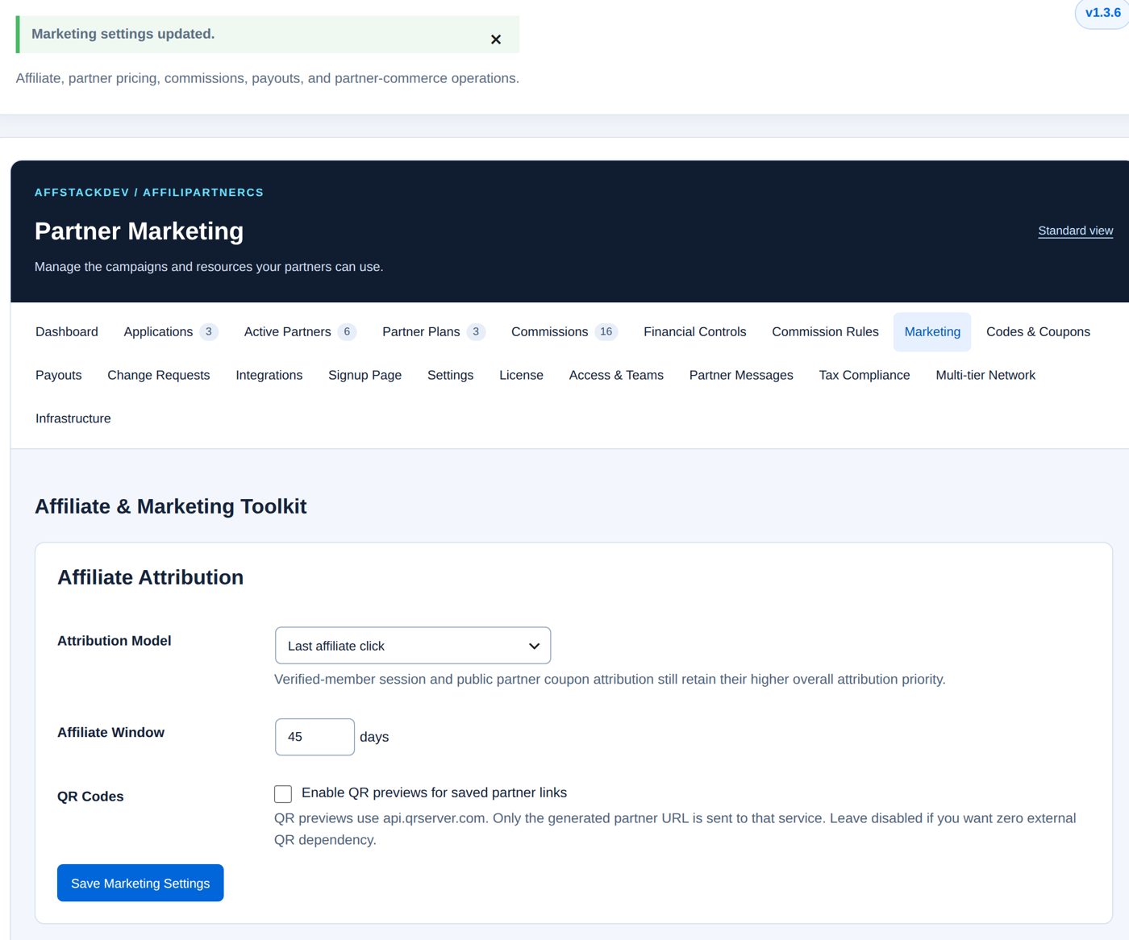Click the Affiliate Attribution heading
1129x940 pixels.
151,577
